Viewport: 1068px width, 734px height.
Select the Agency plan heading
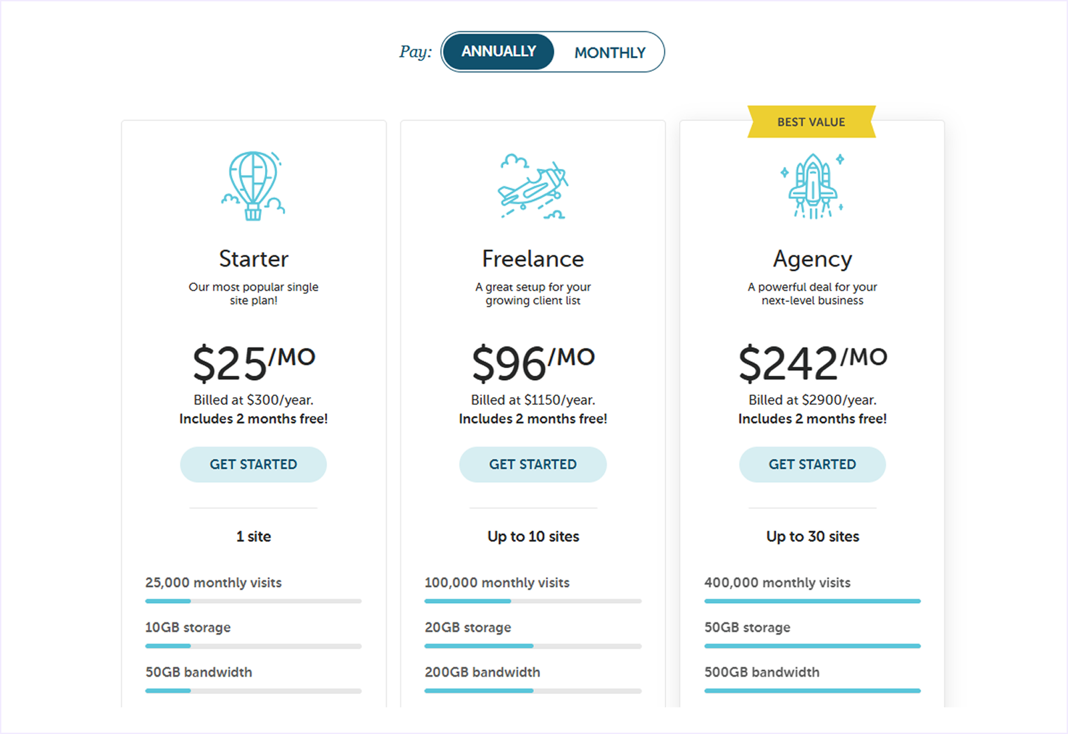point(812,259)
